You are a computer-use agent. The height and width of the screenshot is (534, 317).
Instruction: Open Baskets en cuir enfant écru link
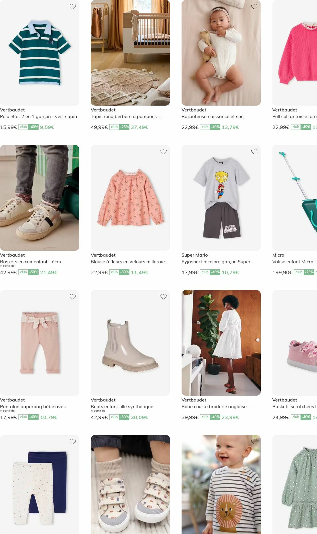point(30,262)
